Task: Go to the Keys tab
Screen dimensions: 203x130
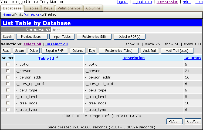Action: [x=48, y=8]
